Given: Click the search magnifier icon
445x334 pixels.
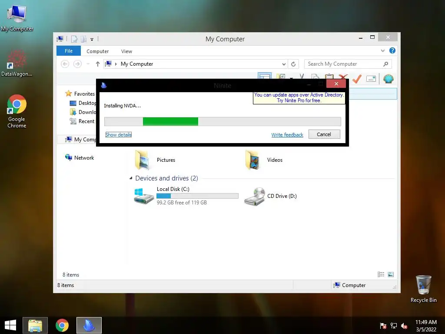Looking at the screenshot, I should click(386, 64).
